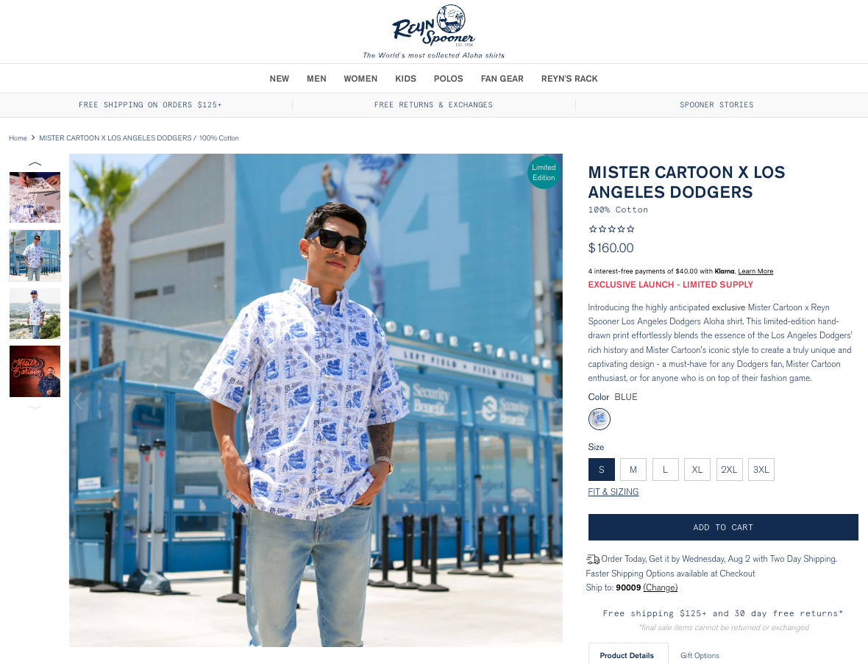The width and height of the screenshot is (868, 664).
Task: Open the FAN GEAR navigation menu
Action: [502, 79]
